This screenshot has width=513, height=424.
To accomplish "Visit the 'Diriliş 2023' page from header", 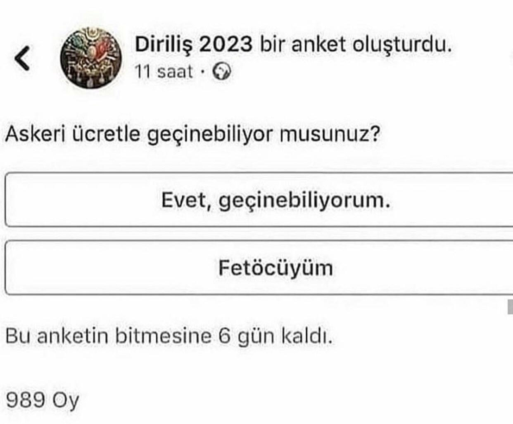I will [194, 44].
